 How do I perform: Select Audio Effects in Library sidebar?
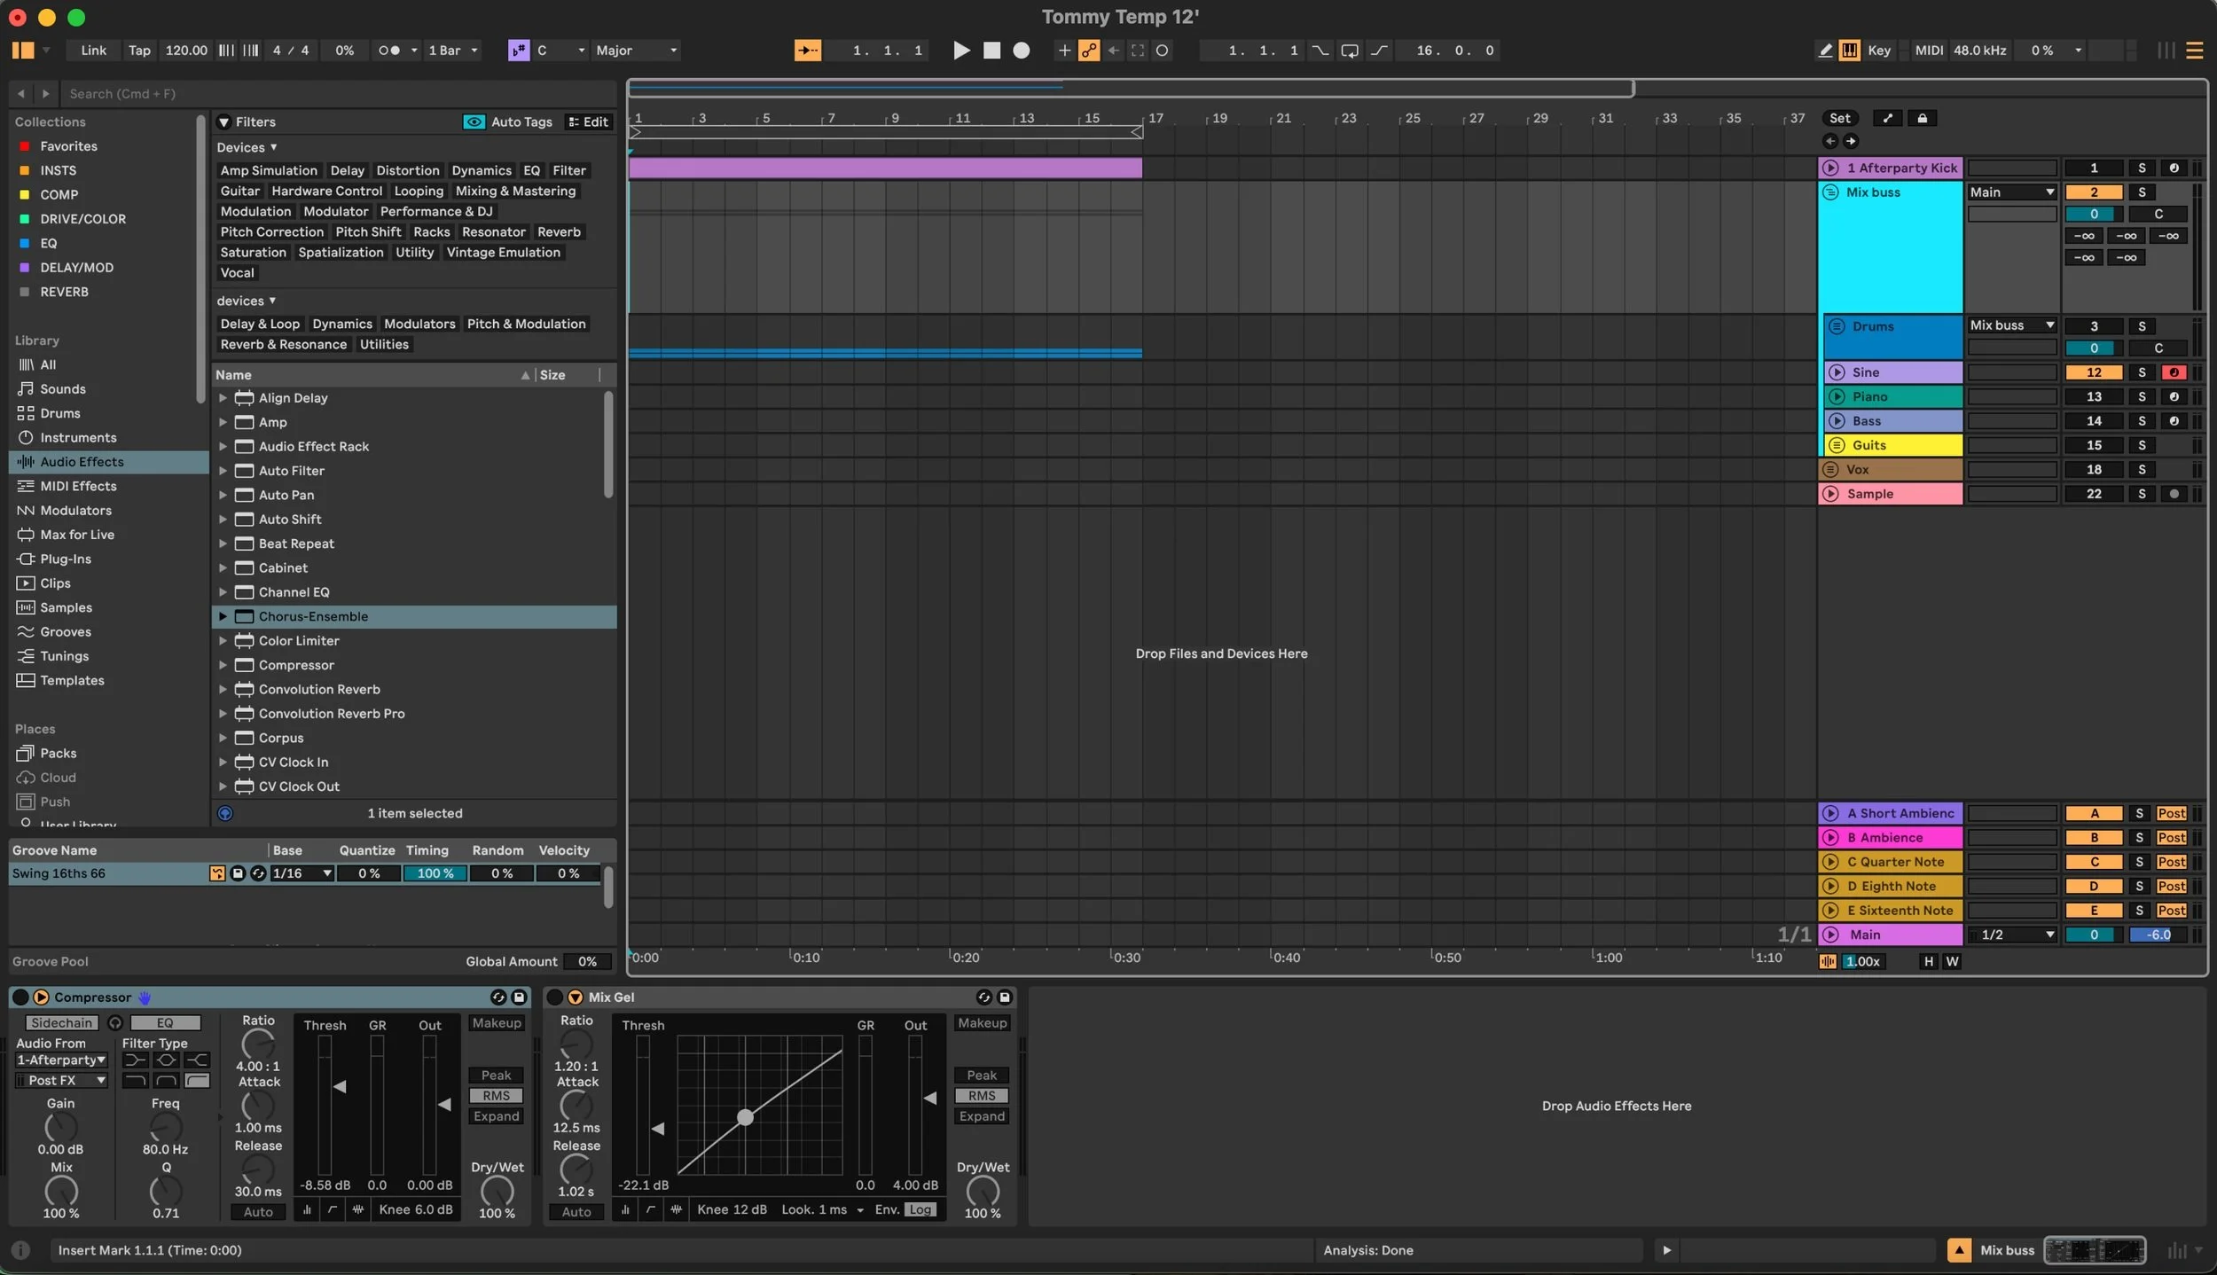tap(82, 462)
